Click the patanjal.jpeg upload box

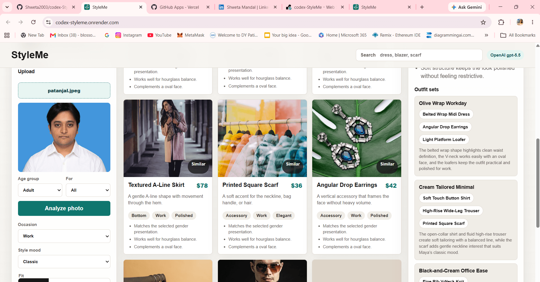click(x=64, y=91)
